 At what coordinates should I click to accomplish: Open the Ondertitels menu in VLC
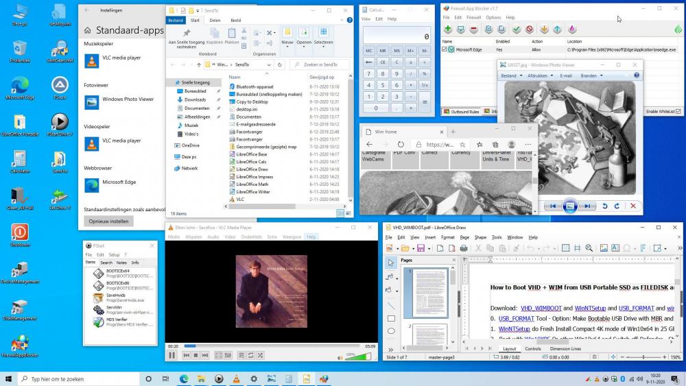coord(251,237)
